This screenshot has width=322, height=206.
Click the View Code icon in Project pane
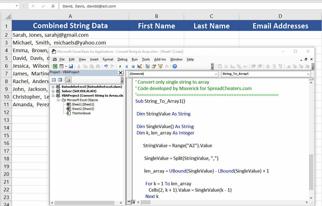coord(54,80)
